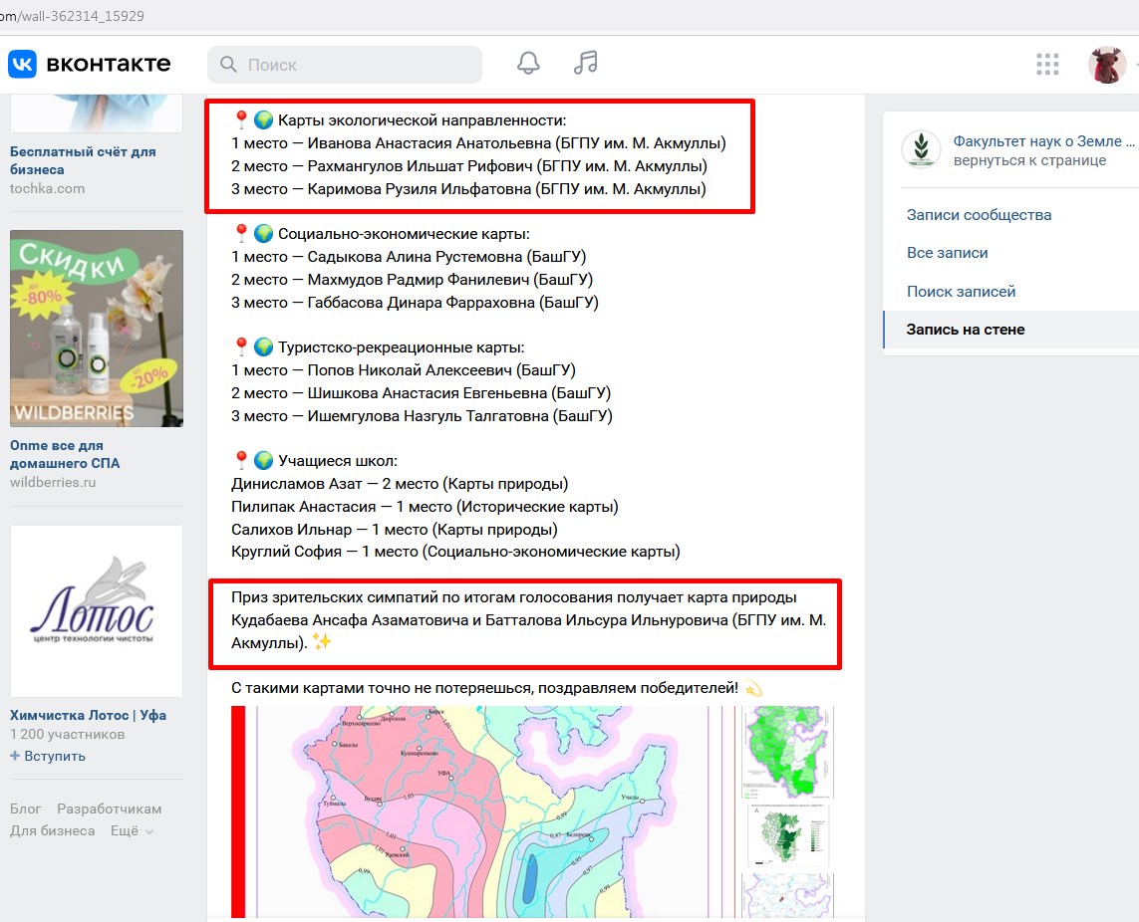Image resolution: width=1139 pixels, height=922 pixels.
Task: Click into the Поиск search field
Action: point(359,65)
